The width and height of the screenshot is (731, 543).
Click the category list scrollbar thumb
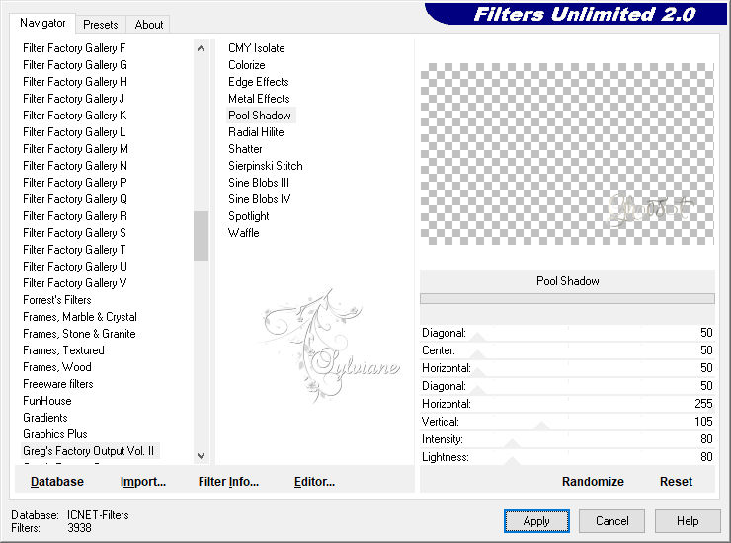pos(201,236)
